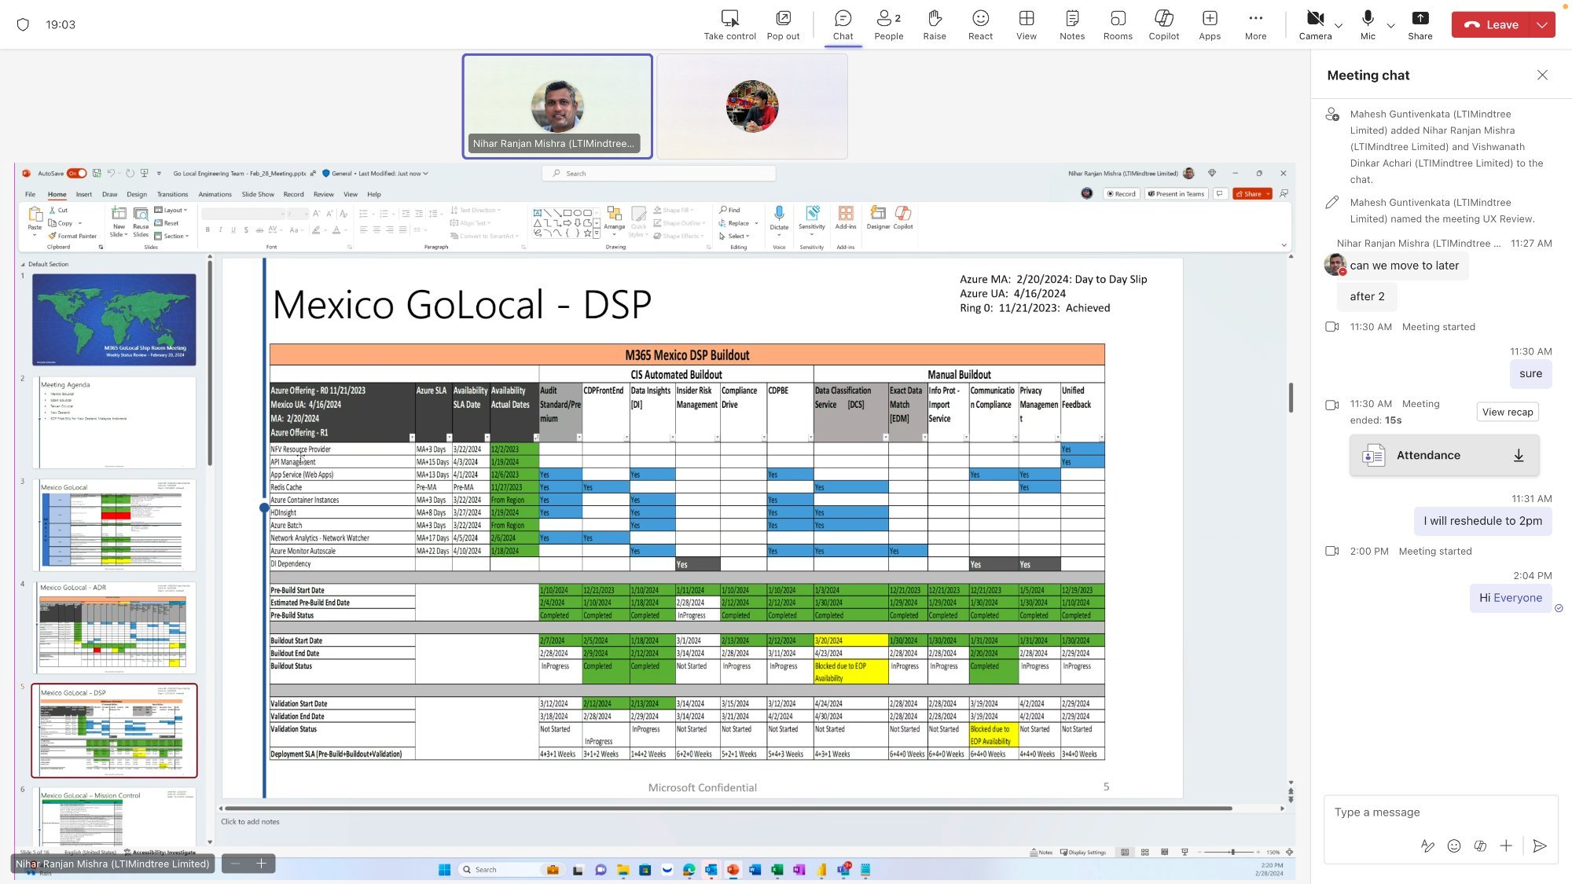1572x884 pixels.
Task: Download the Attendance report from chat
Action: pos(1519,455)
